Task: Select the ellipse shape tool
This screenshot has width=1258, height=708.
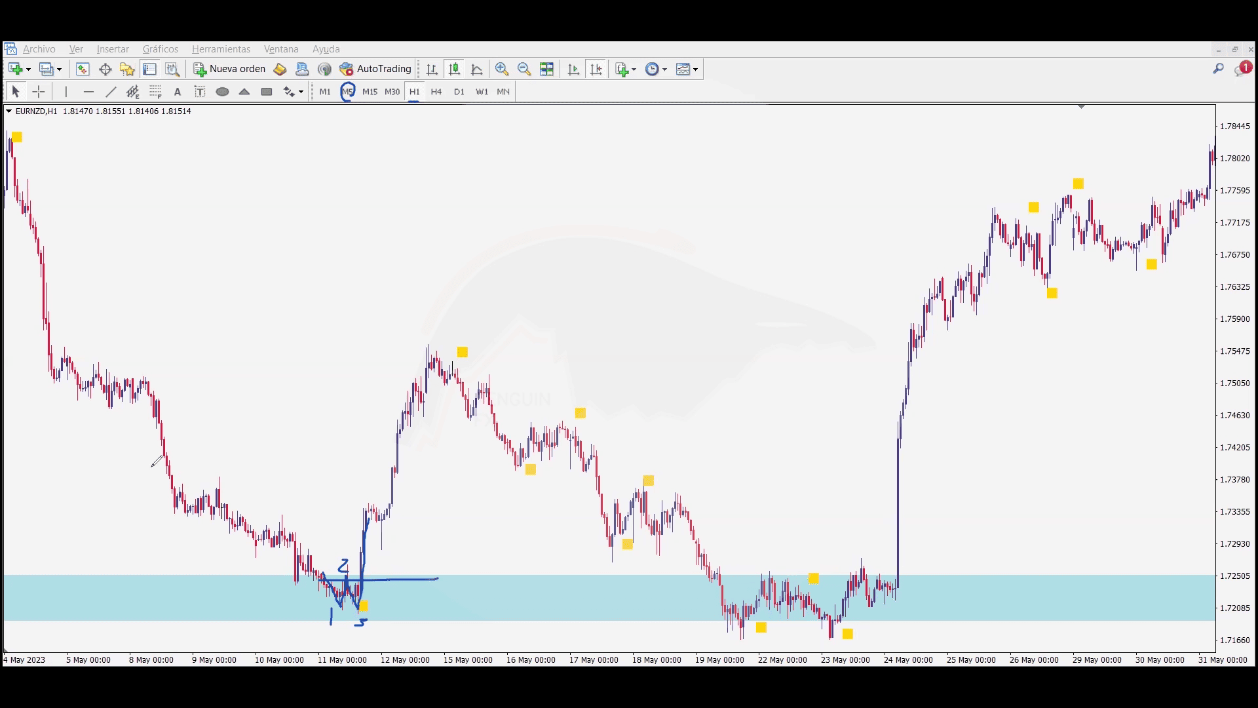Action: click(x=222, y=92)
